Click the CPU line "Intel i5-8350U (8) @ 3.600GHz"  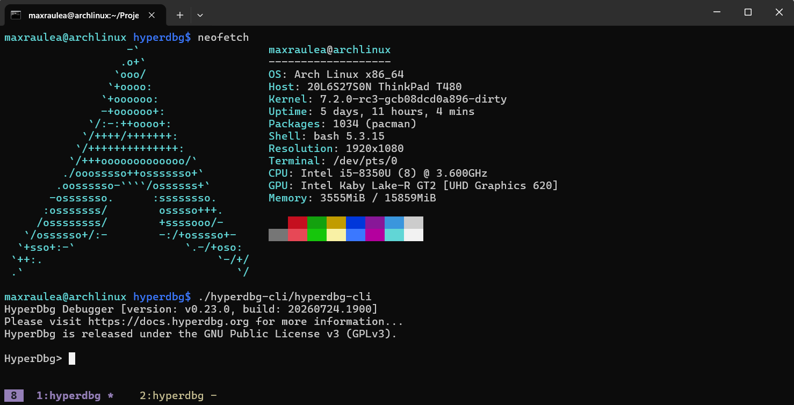pos(394,173)
